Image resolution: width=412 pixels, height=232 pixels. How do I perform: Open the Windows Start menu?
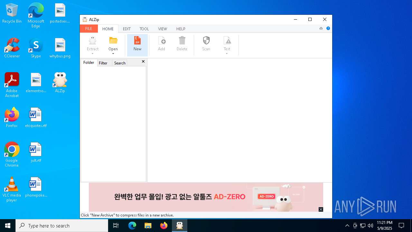point(8,226)
